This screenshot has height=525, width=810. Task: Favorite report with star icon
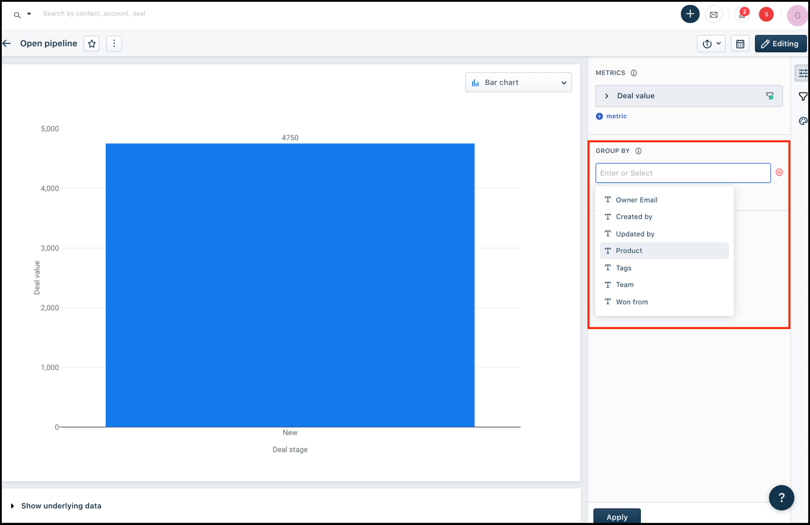point(92,44)
